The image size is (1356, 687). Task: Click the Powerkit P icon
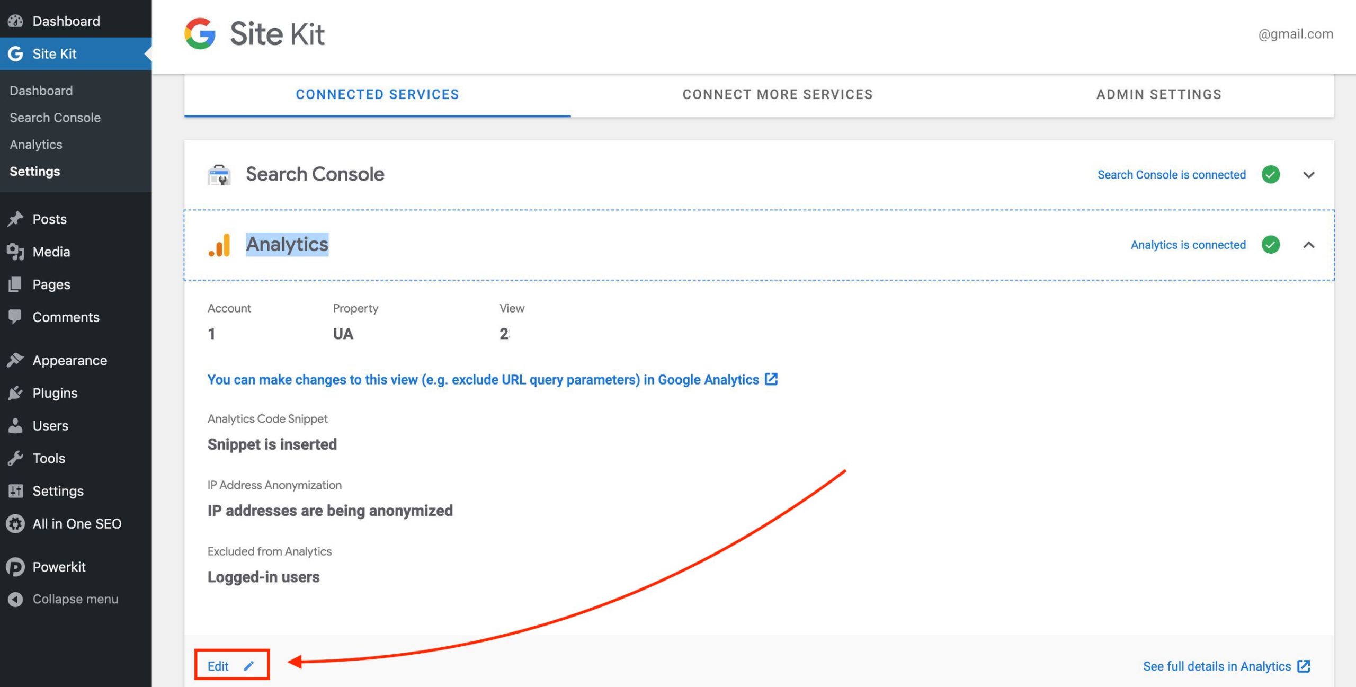[15, 567]
